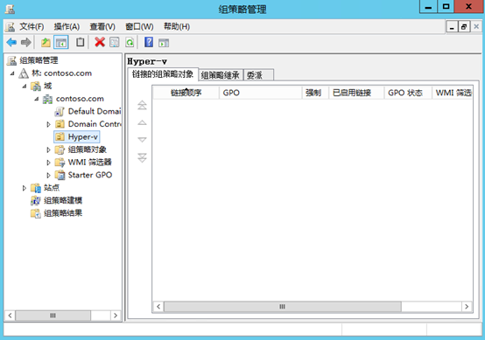Click left arrow of GPO list scrollbar
485x340 pixels.
[x=158, y=307]
